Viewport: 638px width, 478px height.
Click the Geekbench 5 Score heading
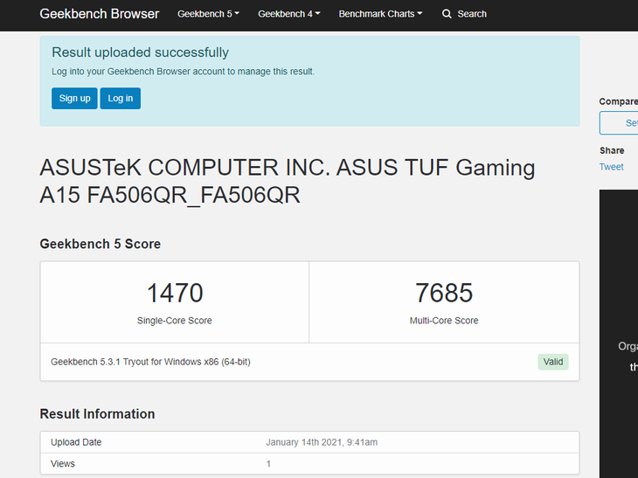[100, 244]
